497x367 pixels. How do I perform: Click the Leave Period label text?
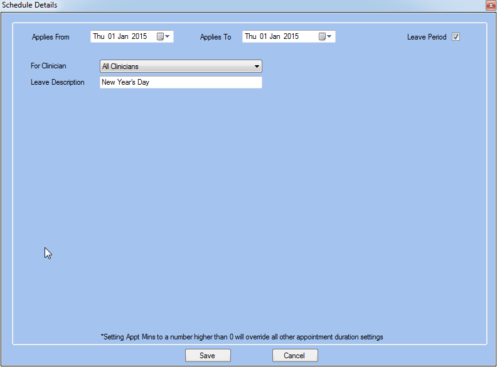427,37
